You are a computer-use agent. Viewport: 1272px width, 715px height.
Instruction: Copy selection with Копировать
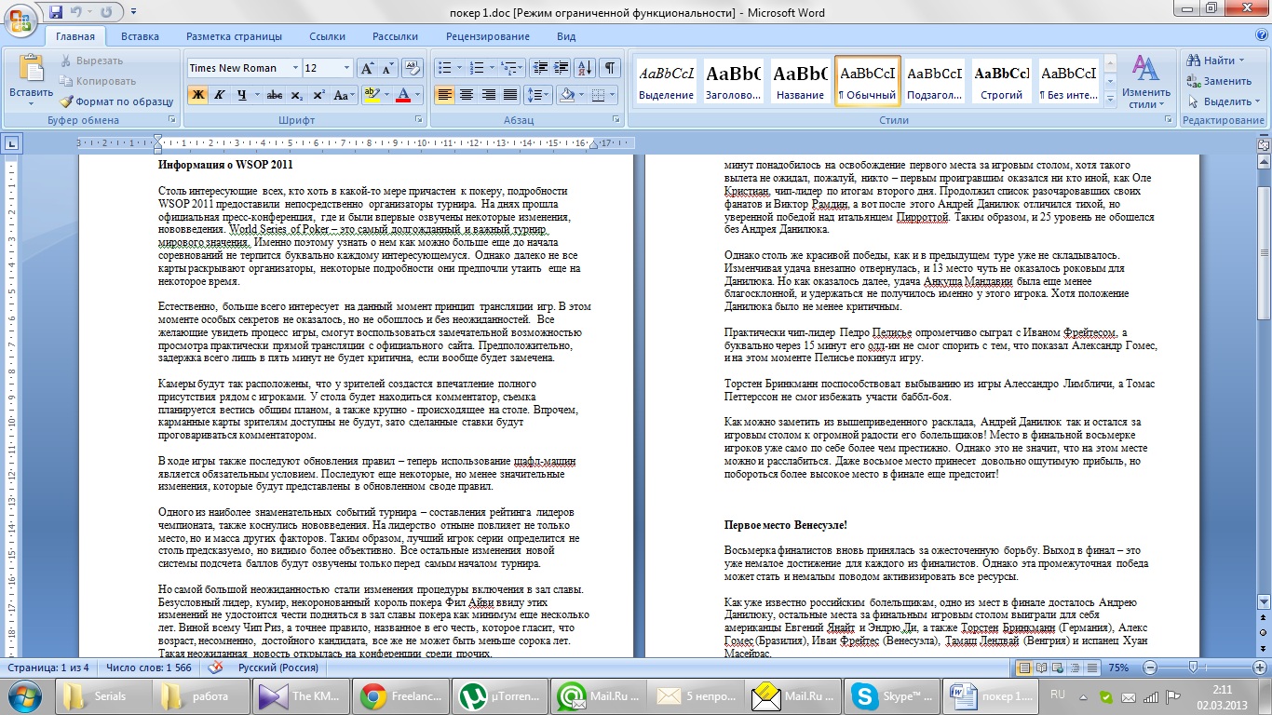[x=99, y=81]
